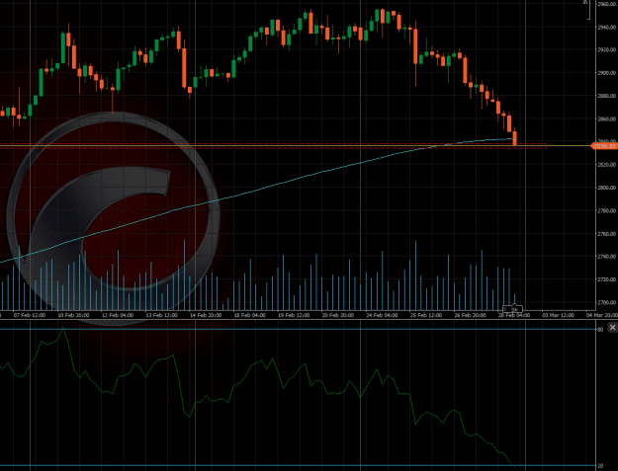618x471 pixels.
Task: Click the RSI 20 level label
Action: coord(600,466)
